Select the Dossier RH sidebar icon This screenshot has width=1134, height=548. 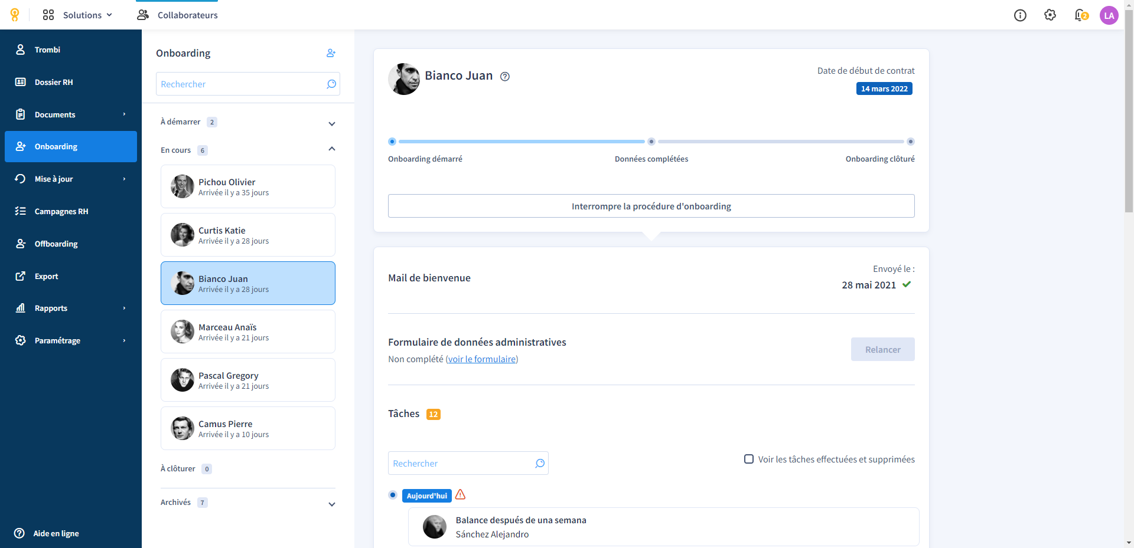[21, 82]
